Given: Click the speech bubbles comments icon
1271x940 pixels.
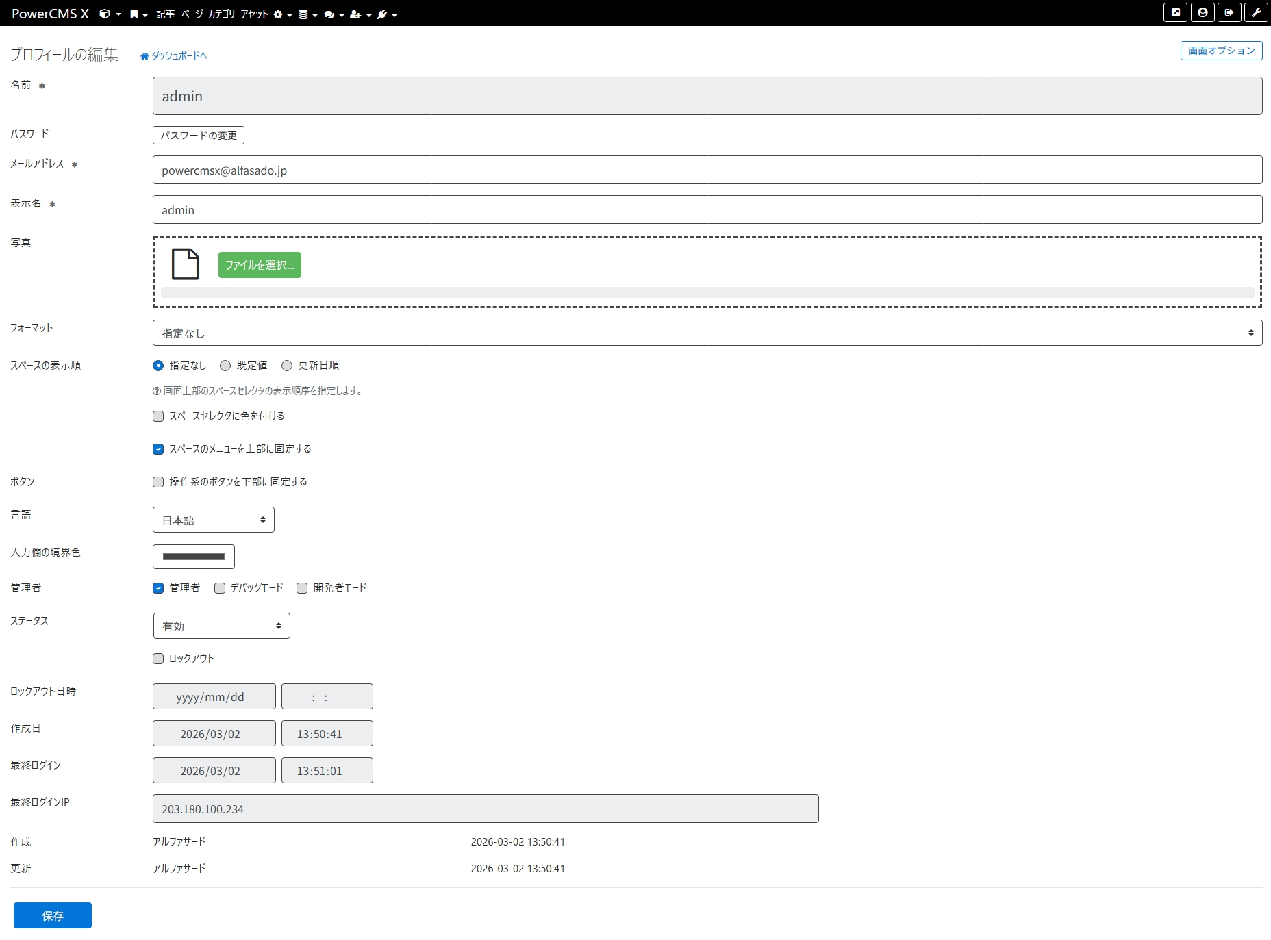Looking at the screenshot, I should [329, 14].
